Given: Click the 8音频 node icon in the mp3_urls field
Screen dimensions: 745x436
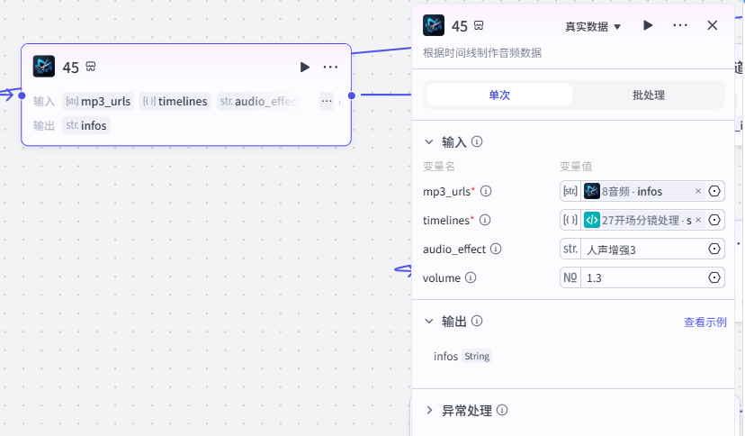Looking at the screenshot, I should (591, 191).
